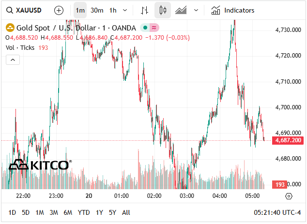Select the 1m timeframe
The image size is (307, 224).
coord(80,10)
